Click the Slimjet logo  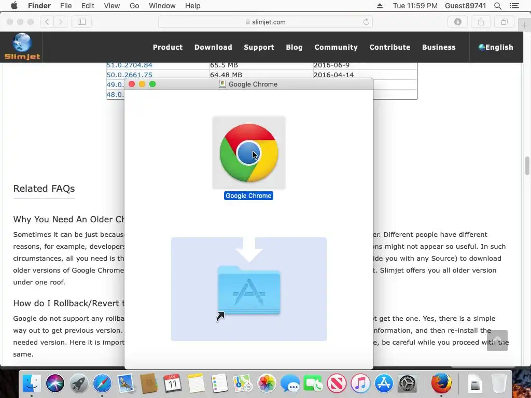22,47
